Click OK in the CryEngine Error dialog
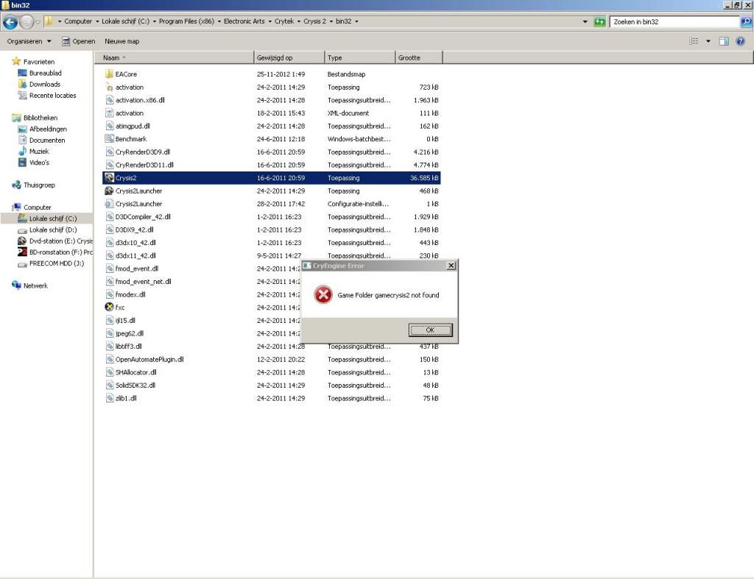The width and height of the screenshot is (754, 579). [430, 330]
